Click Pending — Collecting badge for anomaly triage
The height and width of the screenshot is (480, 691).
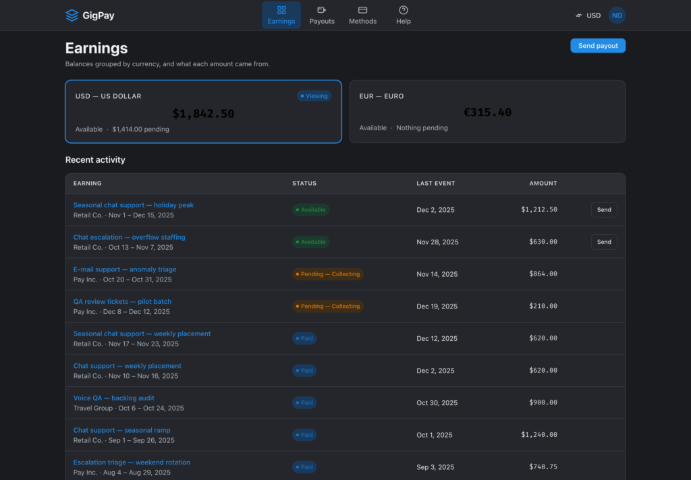coord(328,274)
